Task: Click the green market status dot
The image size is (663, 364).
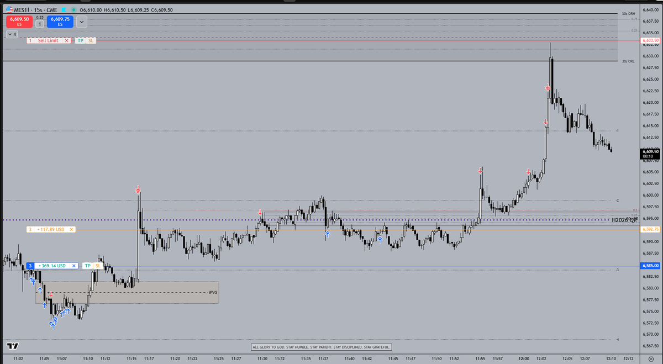Action: coord(74,10)
